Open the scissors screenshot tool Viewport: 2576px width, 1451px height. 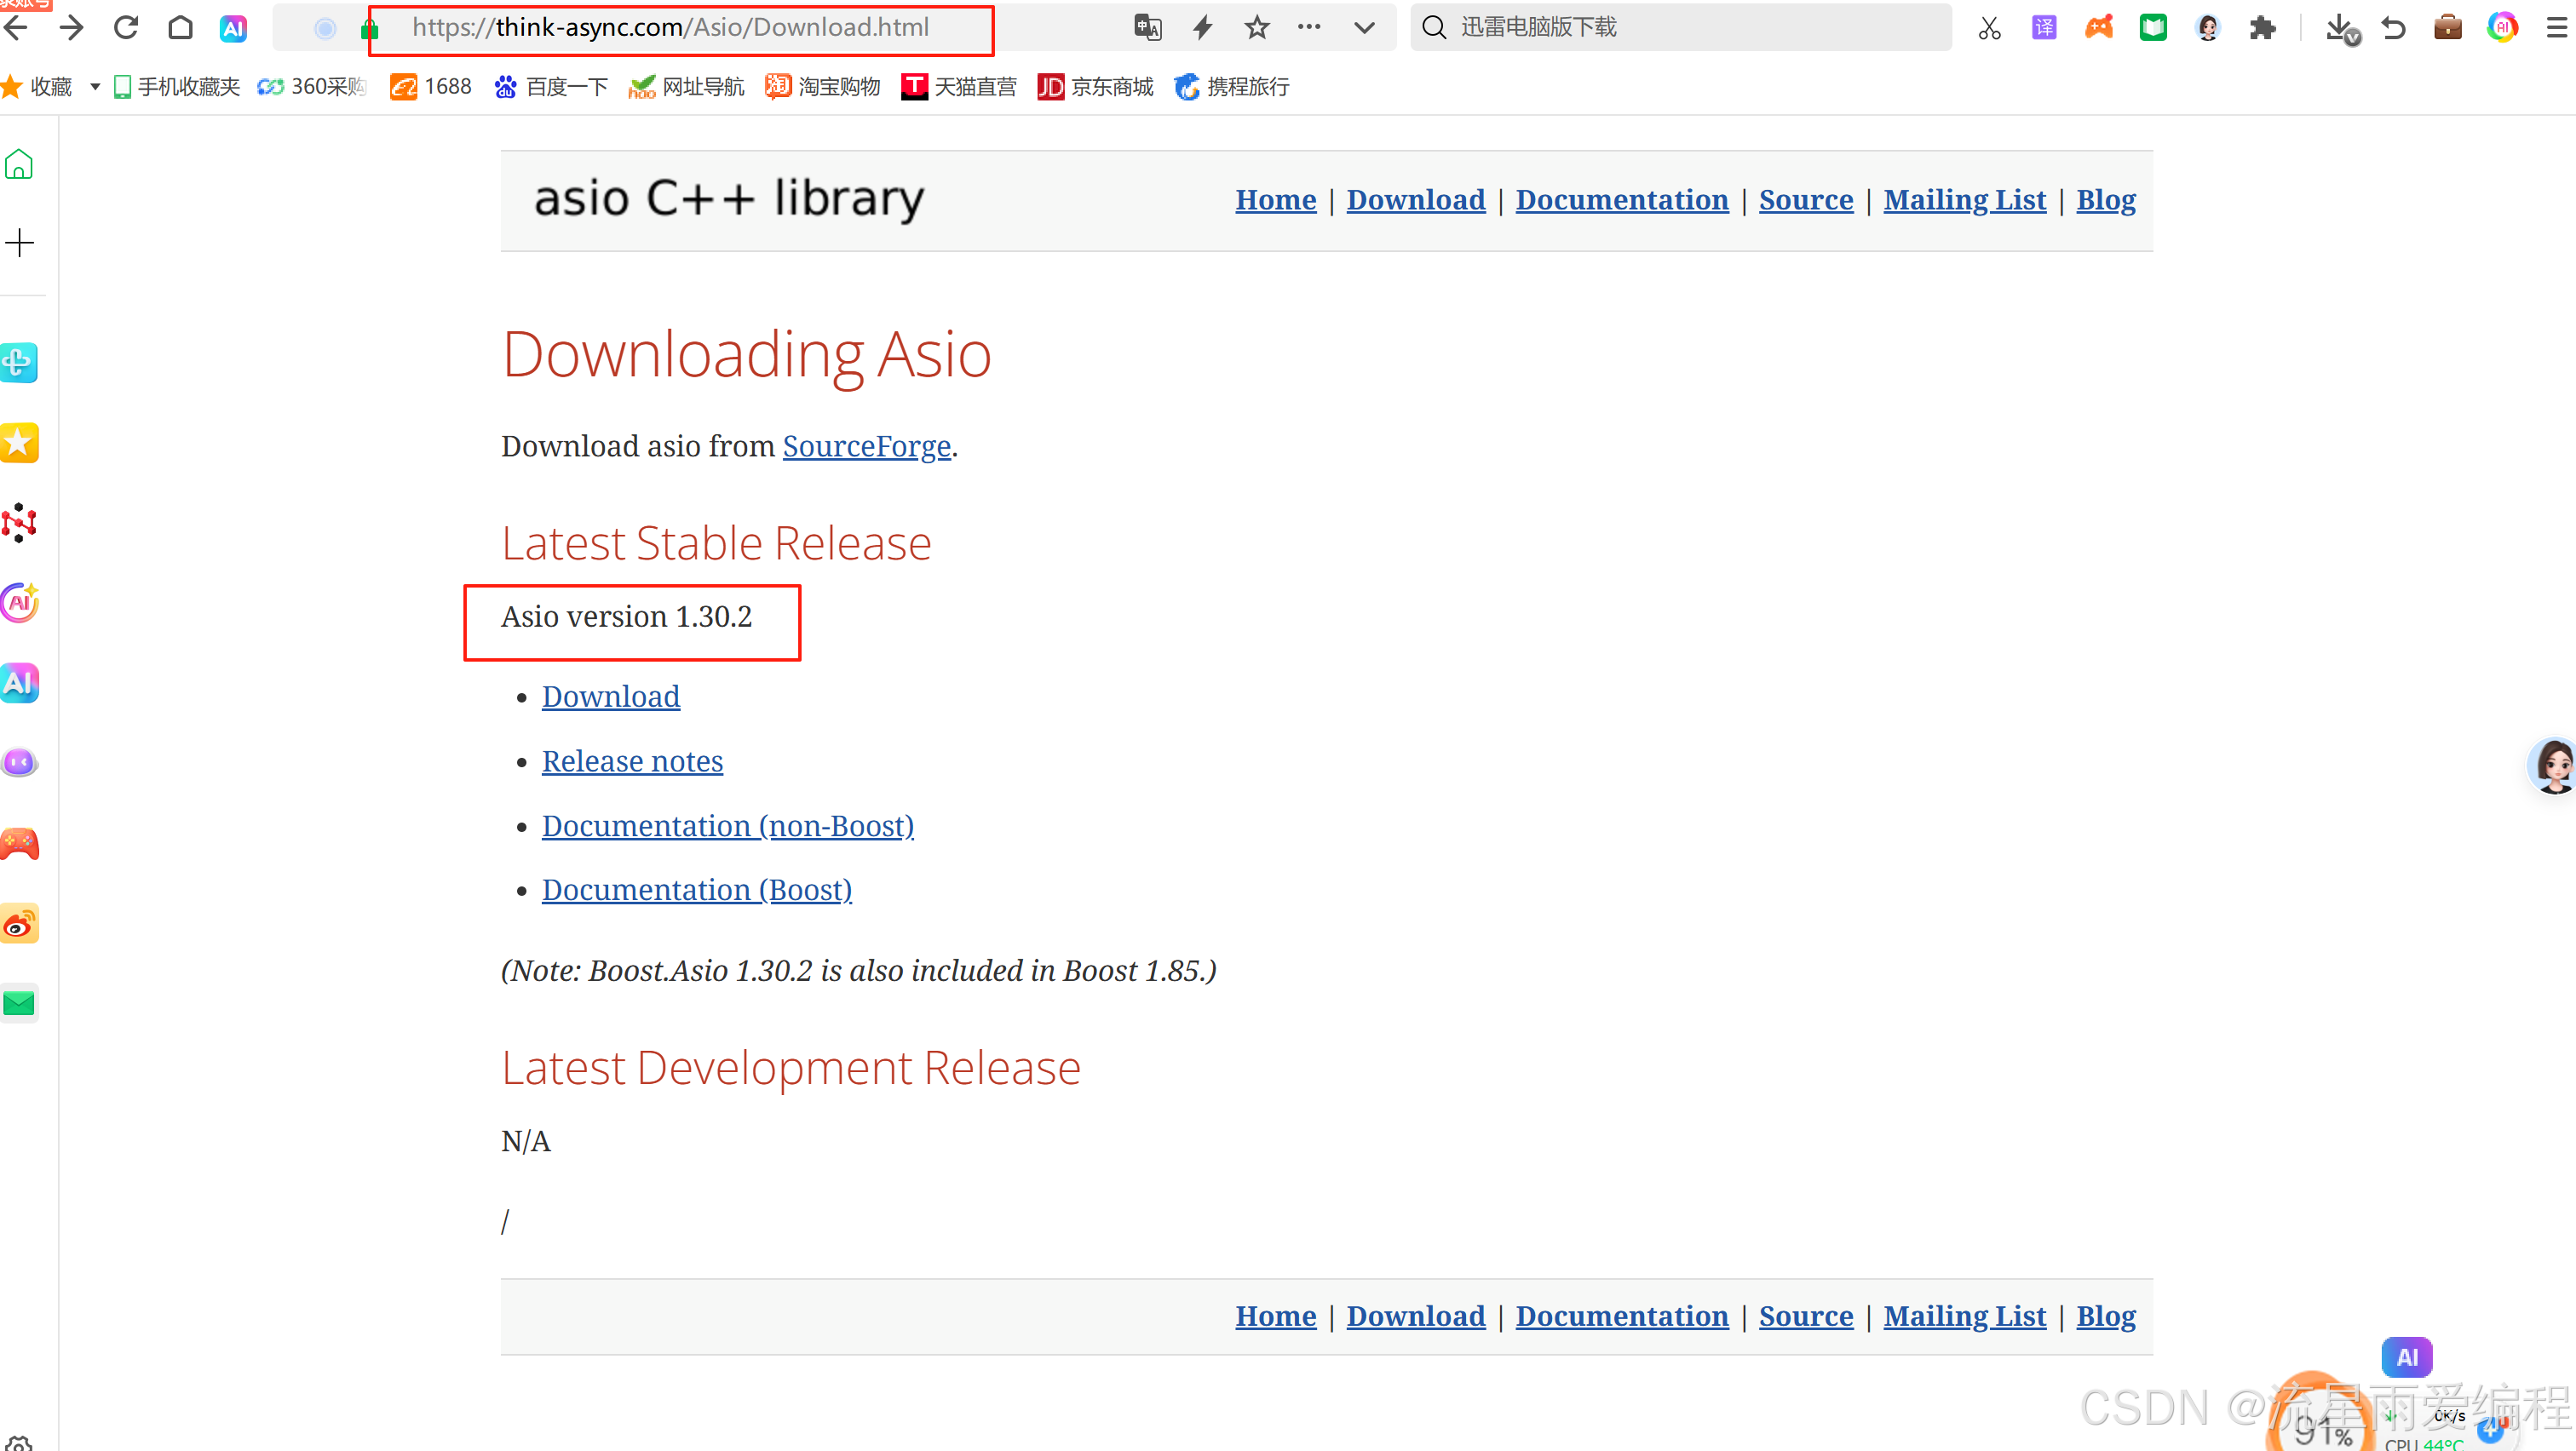click(1989, 27)
